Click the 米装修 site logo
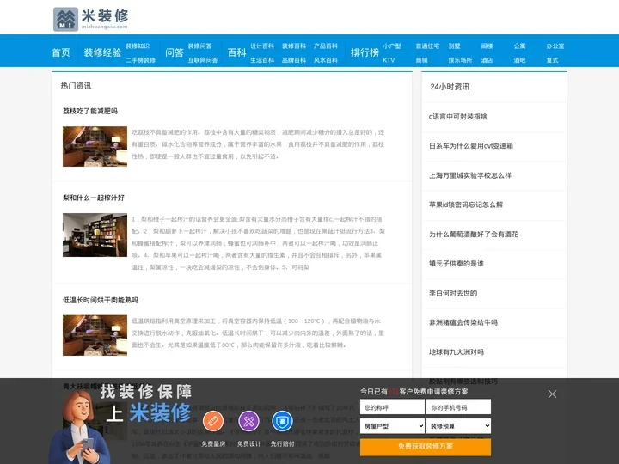 pyautogui.click(x=91, y=19)
